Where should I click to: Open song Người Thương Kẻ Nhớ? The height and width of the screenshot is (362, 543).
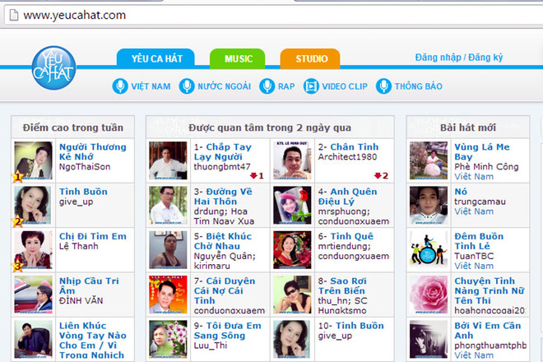point(92,152)
